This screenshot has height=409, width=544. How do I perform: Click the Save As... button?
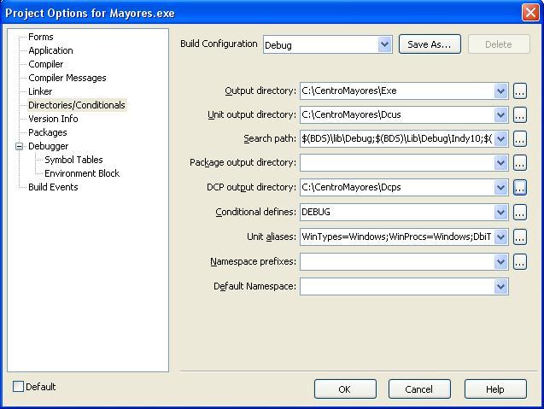(430, 44)
